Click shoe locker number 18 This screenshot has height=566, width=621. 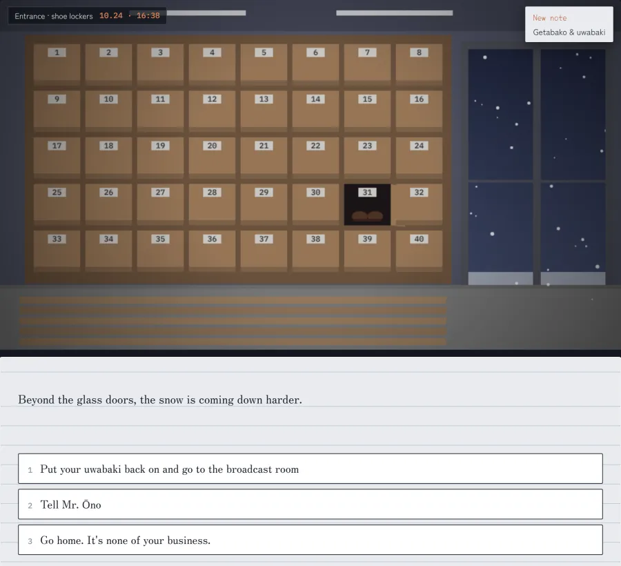[x=108, y=158]
